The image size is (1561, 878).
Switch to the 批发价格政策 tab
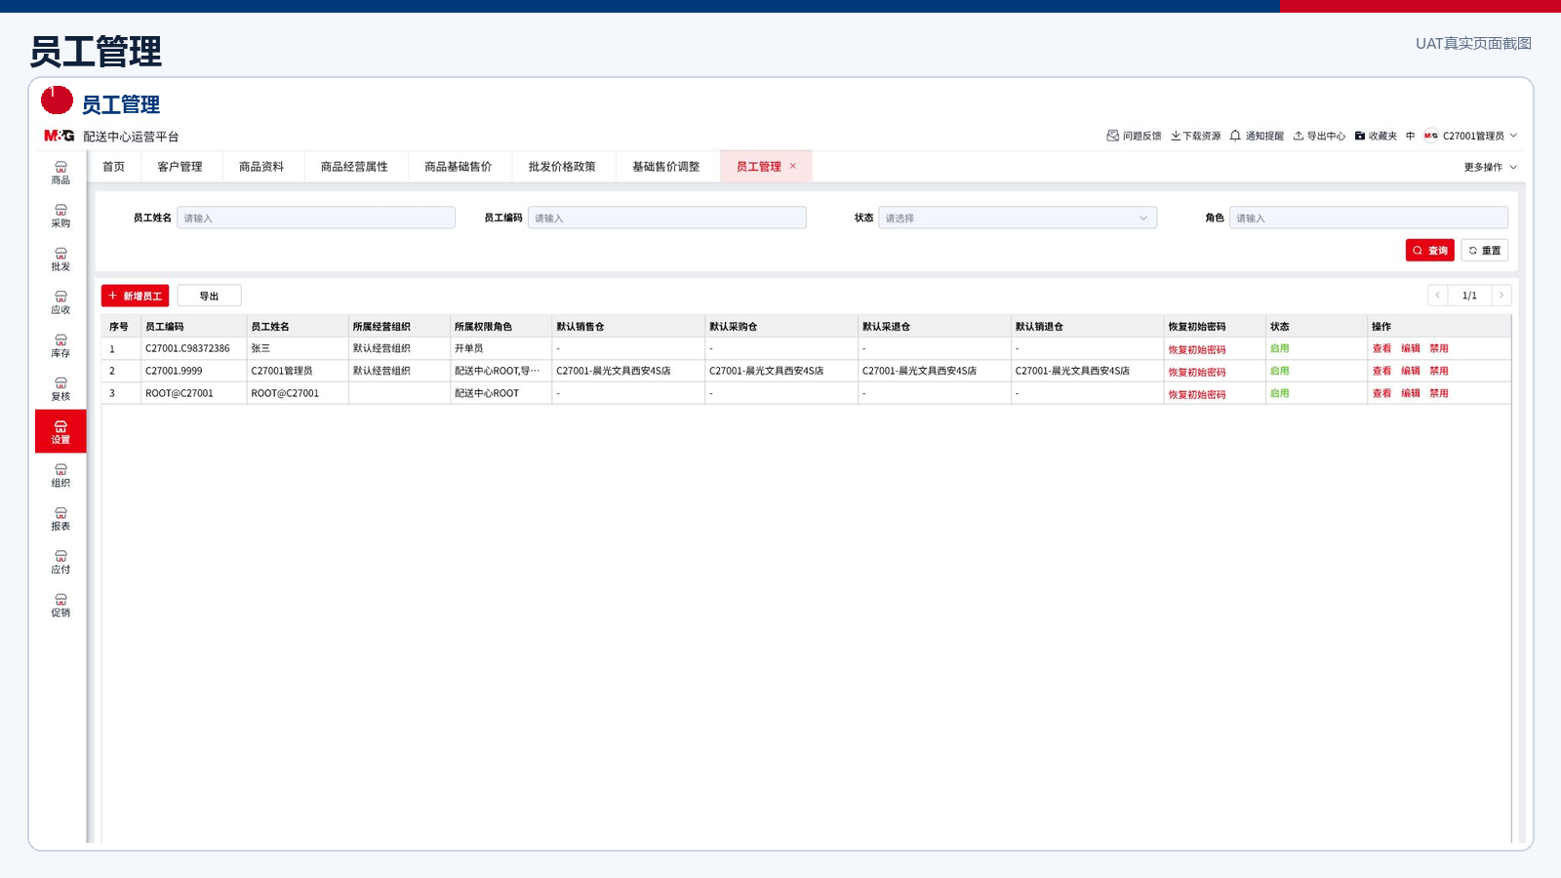562,167
